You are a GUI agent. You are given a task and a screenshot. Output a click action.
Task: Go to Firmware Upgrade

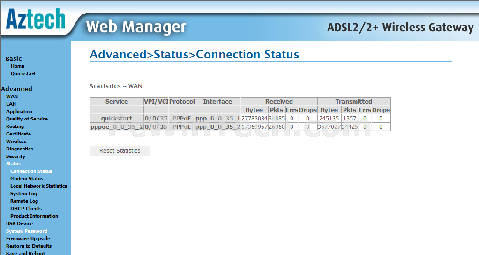pyautogui.click(x=28, y=239)
